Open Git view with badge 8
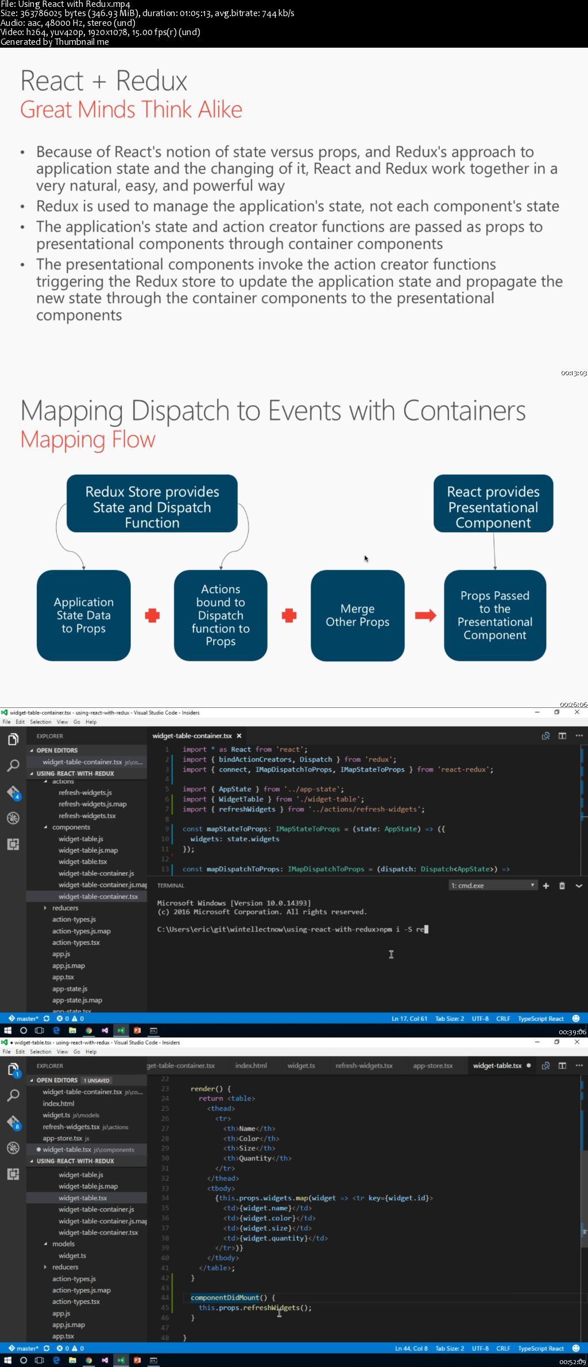588x1367 pixels. [13, 1122]
